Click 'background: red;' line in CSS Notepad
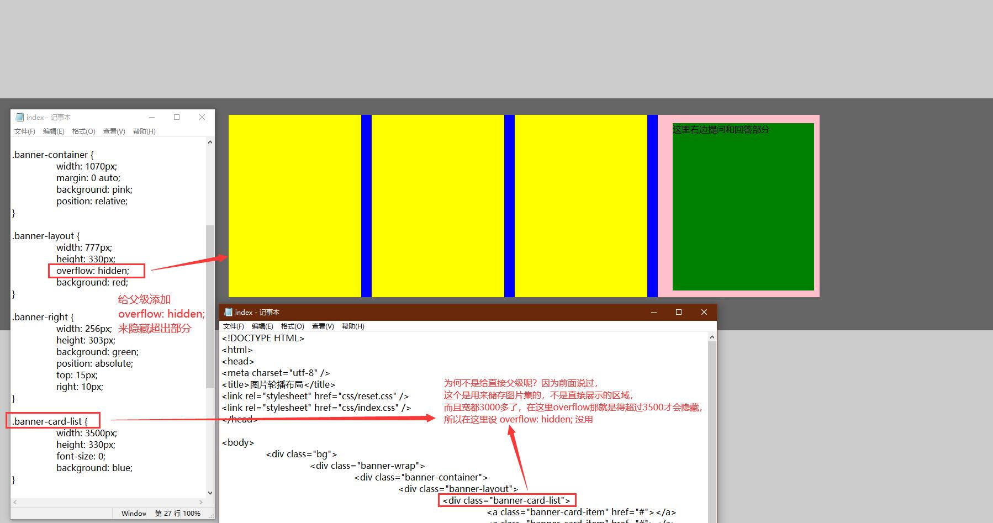Viewport: 993px width, 523px height. [x=92, y=282]
